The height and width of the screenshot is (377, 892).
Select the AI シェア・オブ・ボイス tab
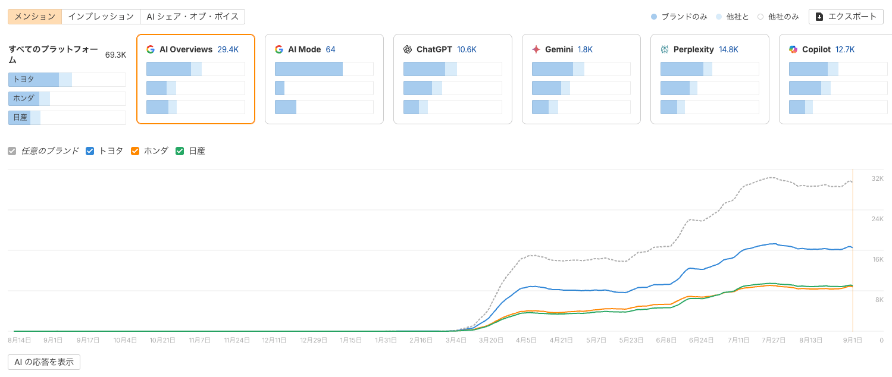tap(192, 17)
